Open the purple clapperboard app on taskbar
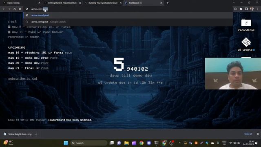 point(134,143)
